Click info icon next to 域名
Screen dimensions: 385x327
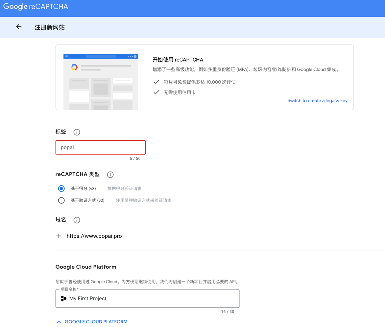(x=77, y=220)
